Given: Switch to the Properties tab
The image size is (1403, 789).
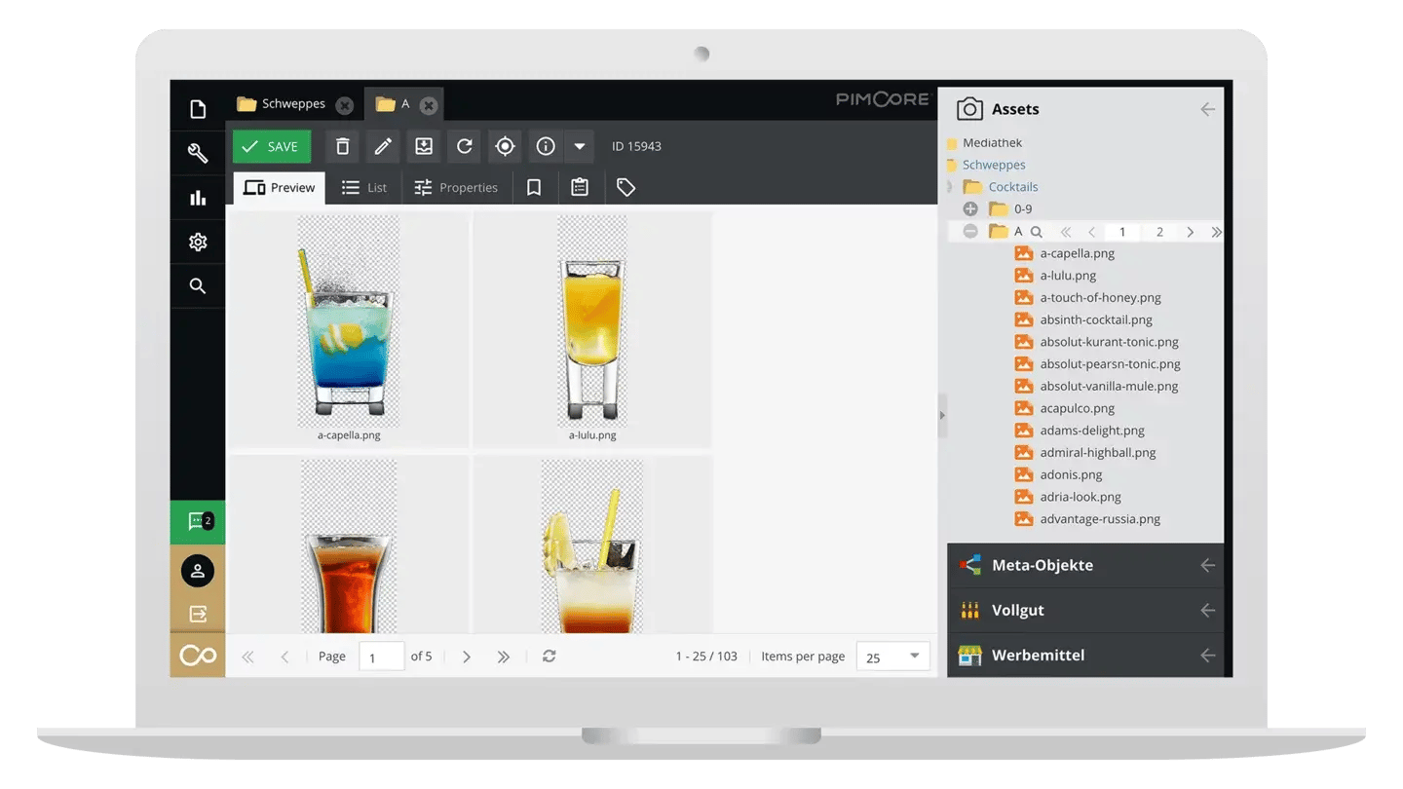Looking at the screenshot, I should point(457,187).
